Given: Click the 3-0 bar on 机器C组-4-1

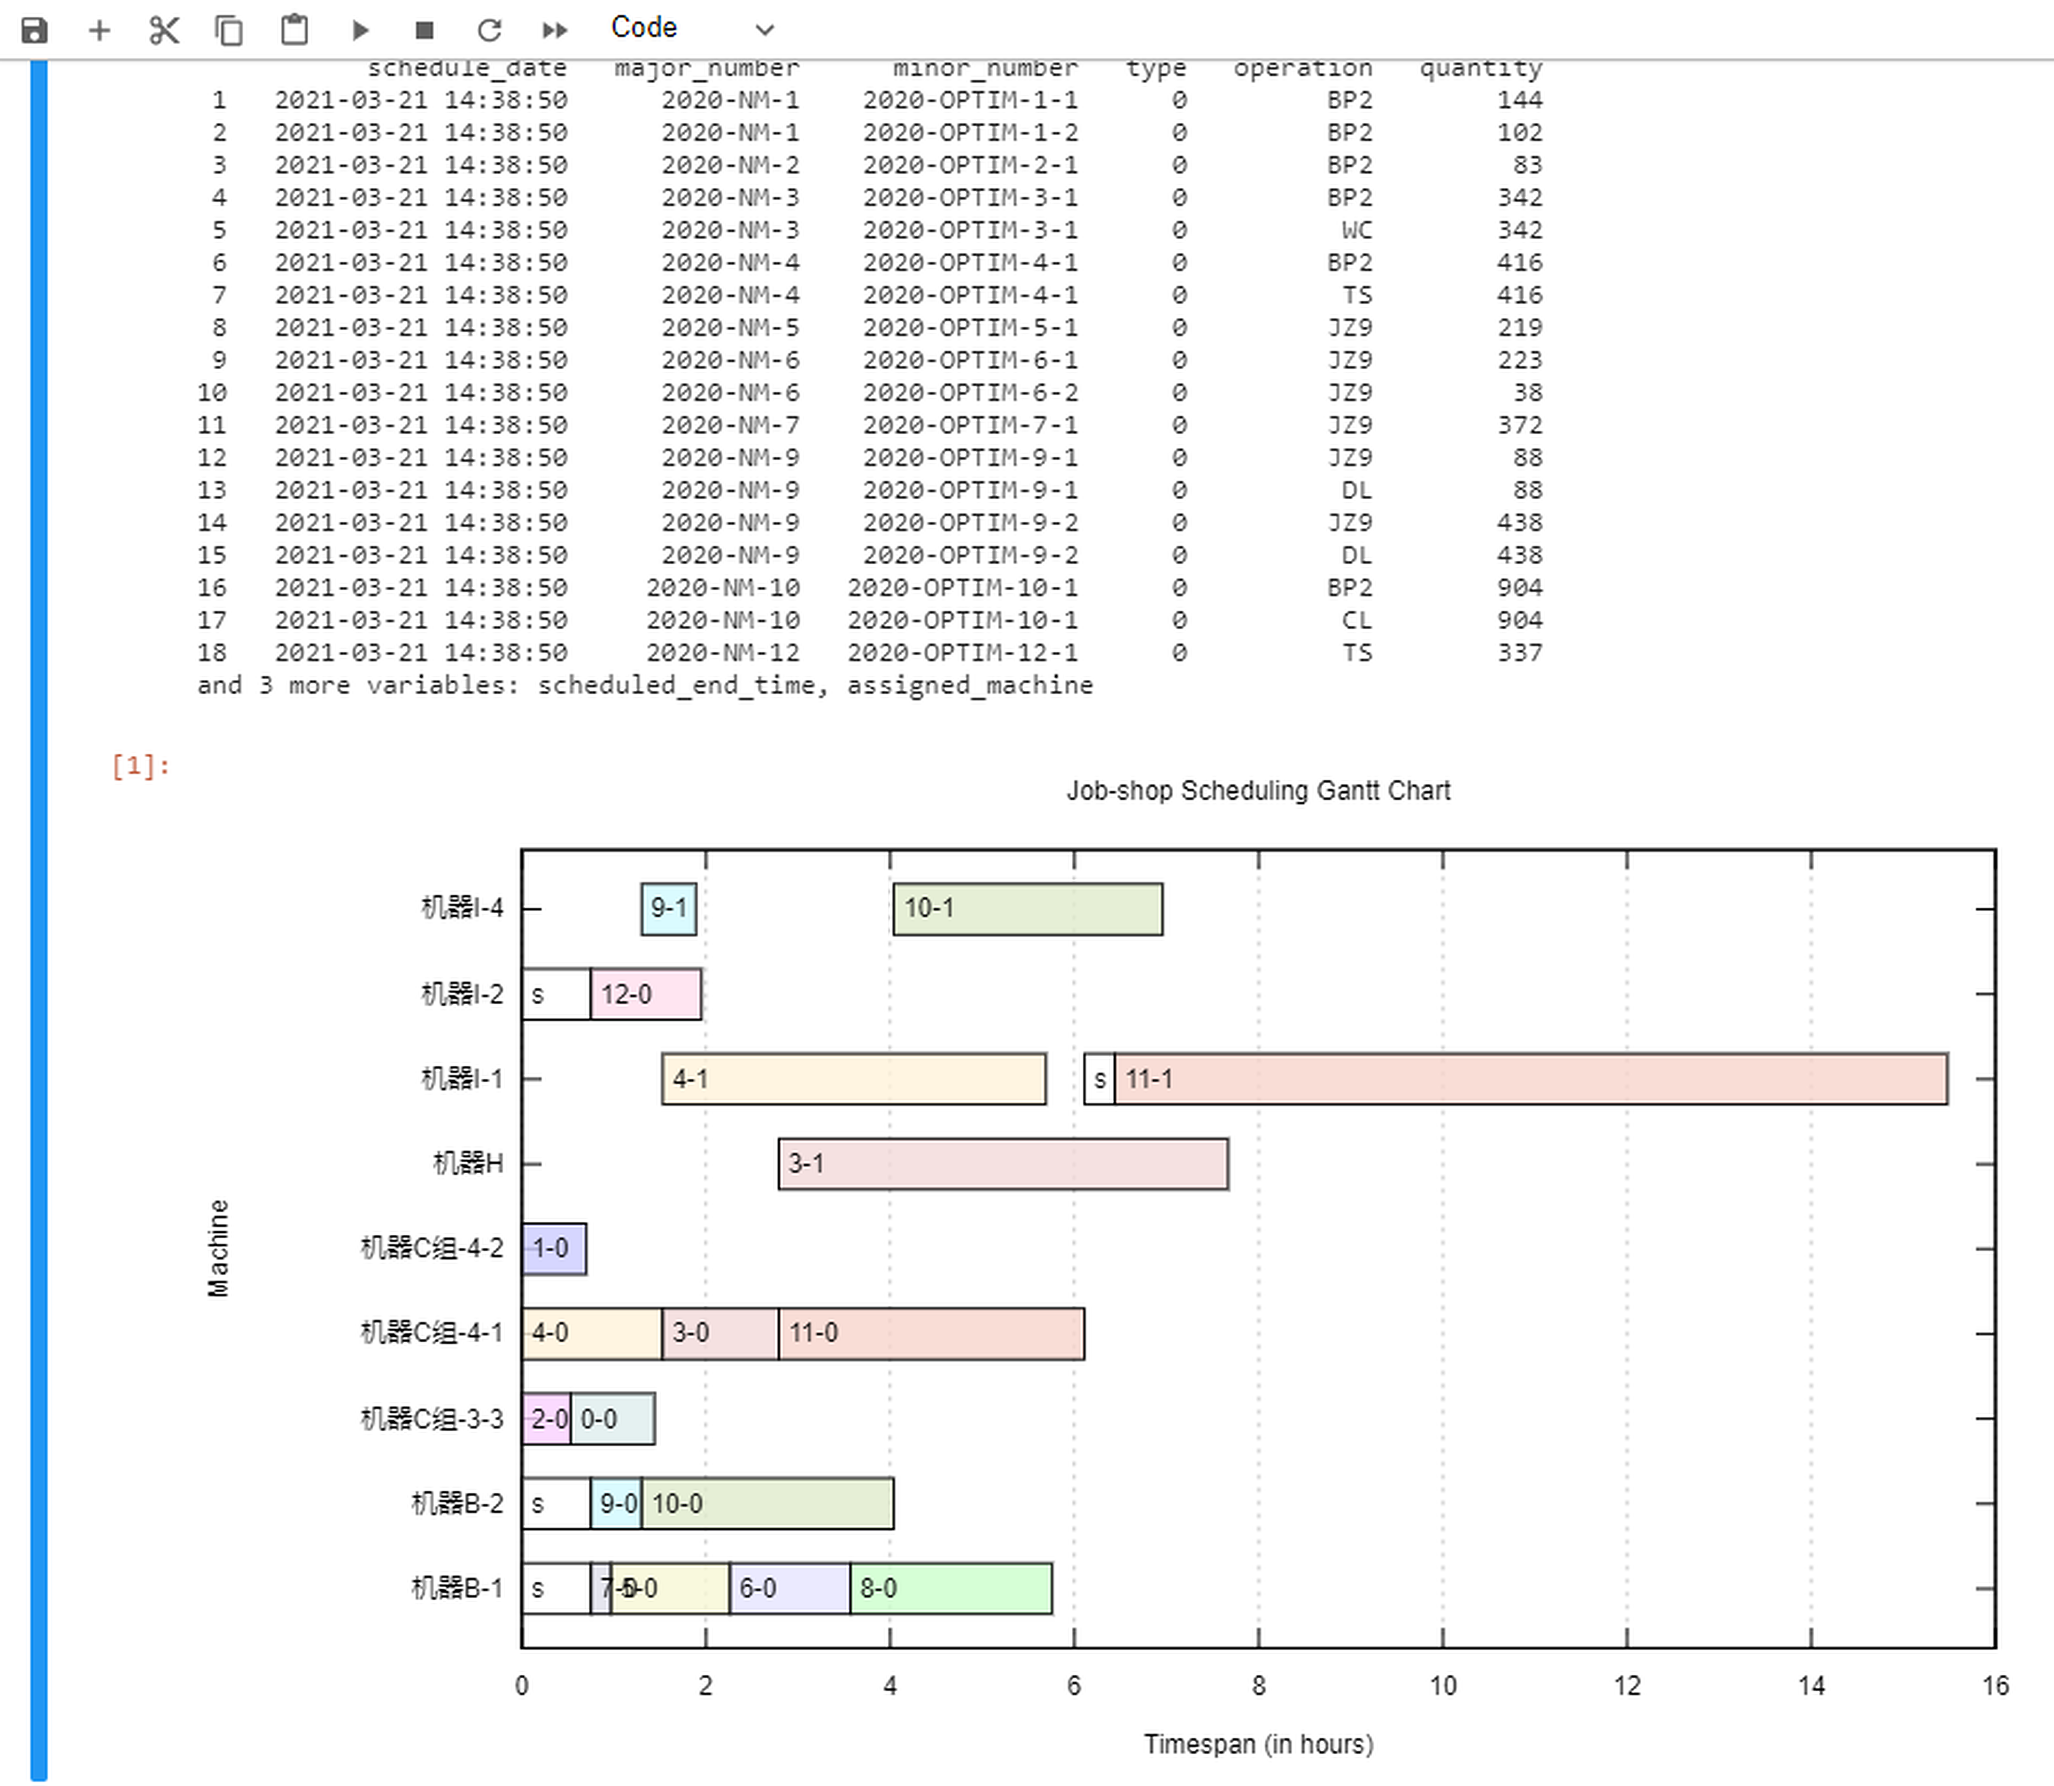Looking at the screenshot, I should 720,1332.
